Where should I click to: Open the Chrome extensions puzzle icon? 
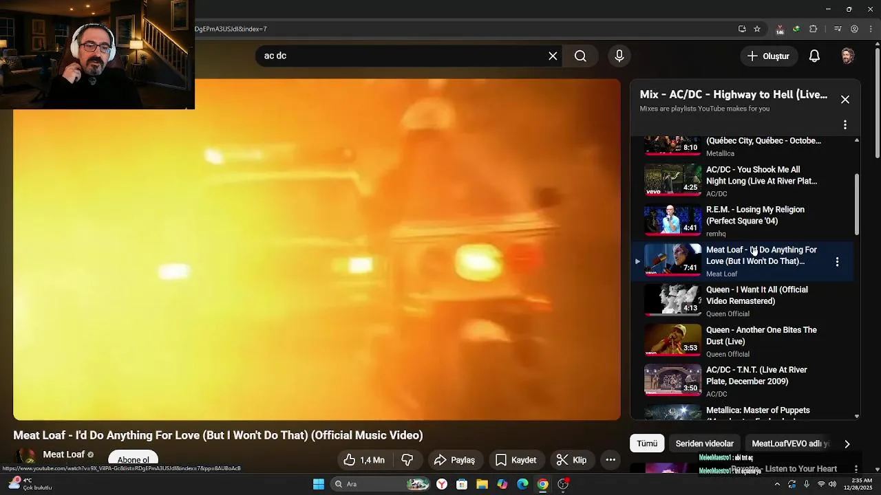(814, 29)
